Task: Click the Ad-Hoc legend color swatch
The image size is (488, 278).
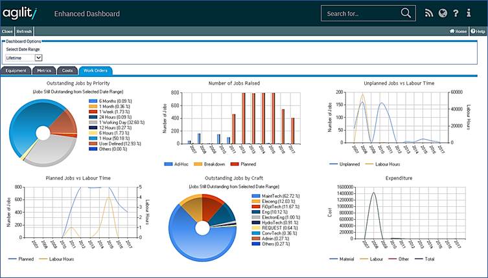Action: 168,164
